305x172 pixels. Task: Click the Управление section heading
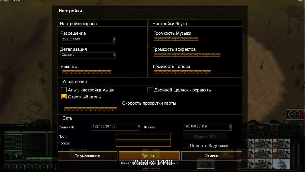coord(75,82)
